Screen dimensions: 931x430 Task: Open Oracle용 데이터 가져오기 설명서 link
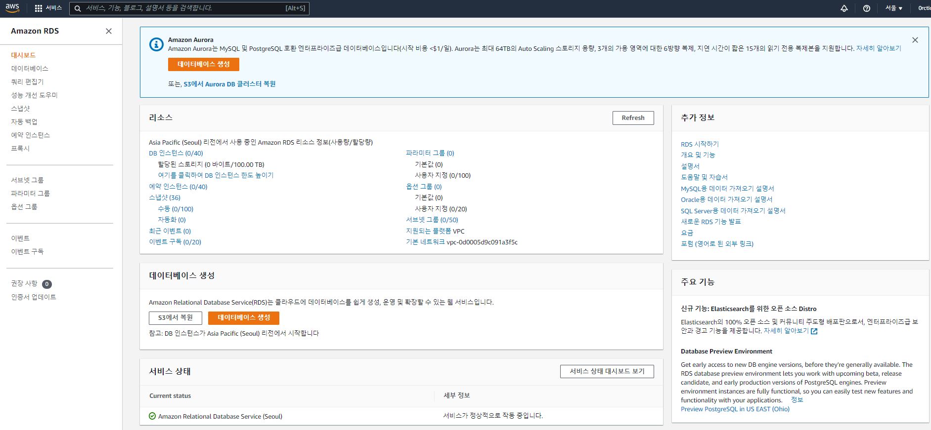726,200
